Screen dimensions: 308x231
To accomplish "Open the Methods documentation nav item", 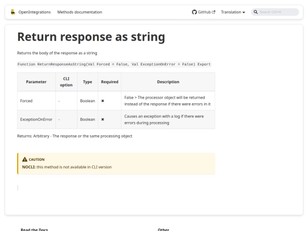I will point(80,12).
